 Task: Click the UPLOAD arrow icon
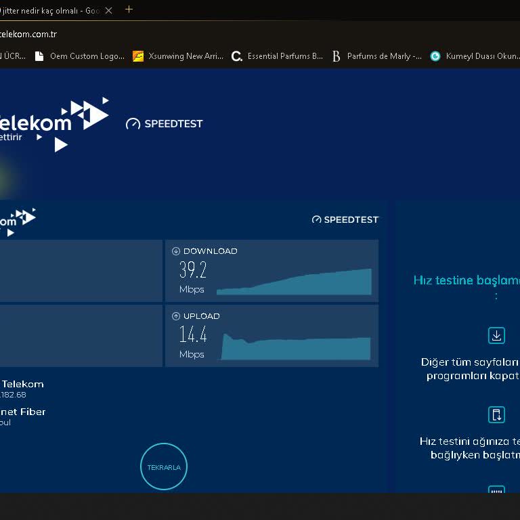pos(176,316)
